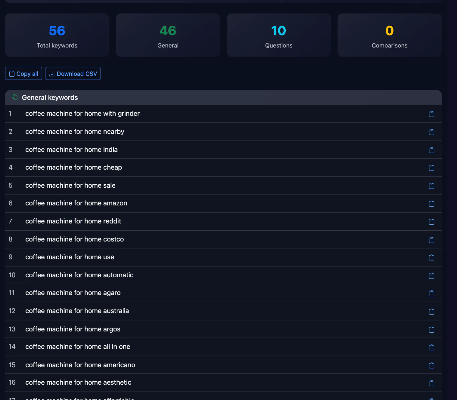
Task: Click the text 'coffee machine for home india'
Action: coord(71,149)
